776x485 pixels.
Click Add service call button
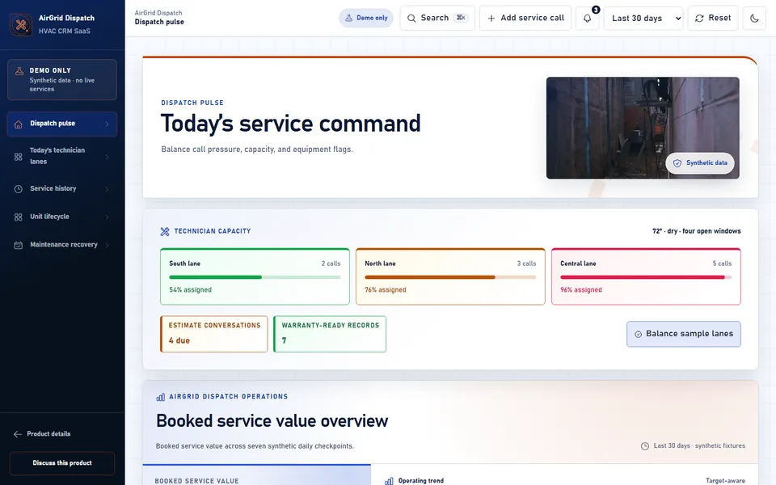pos(525,19)
